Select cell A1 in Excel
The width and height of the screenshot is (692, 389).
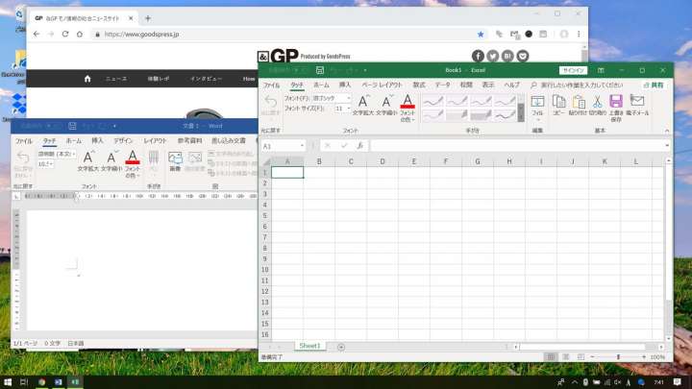[287, 172]
